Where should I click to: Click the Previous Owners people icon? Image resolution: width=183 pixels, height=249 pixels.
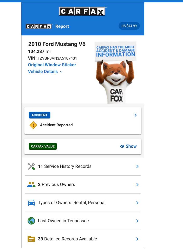coord(31,184)
